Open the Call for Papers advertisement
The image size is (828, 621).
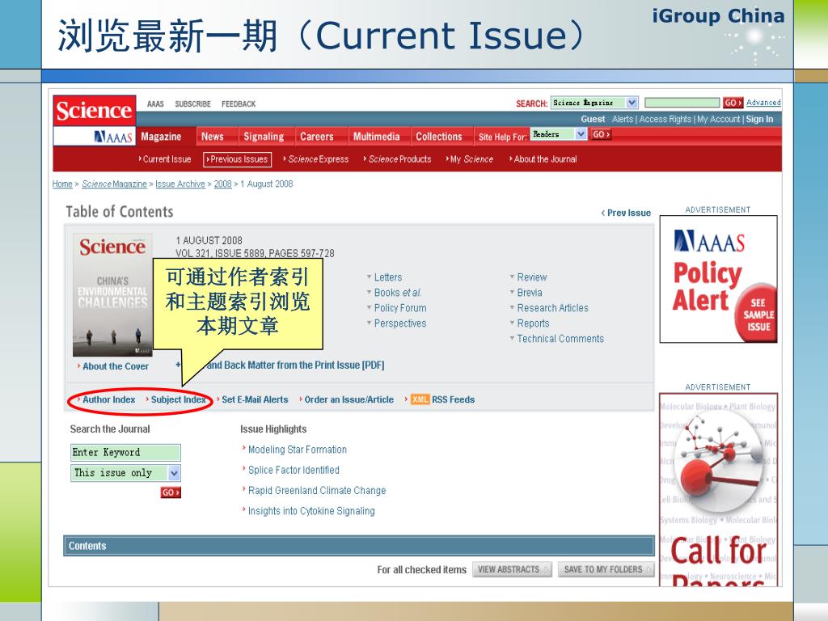(718, 489)
